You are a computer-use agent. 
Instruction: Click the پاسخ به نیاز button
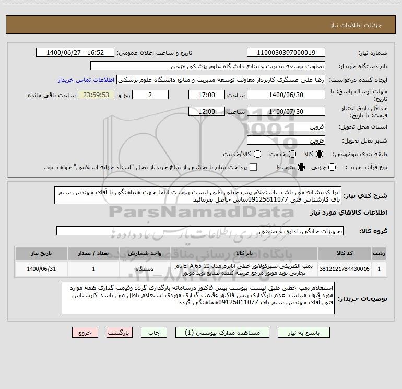[x=304, y=333]
